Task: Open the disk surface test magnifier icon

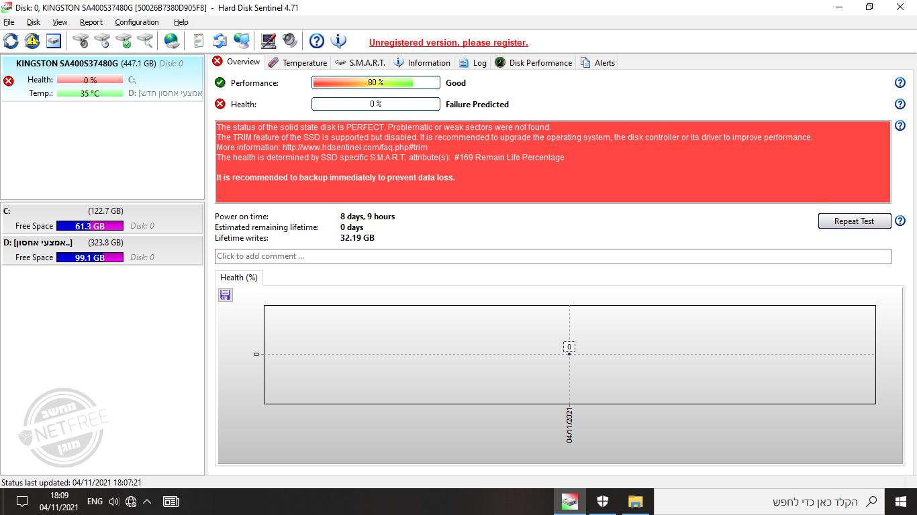Action: 145,41
